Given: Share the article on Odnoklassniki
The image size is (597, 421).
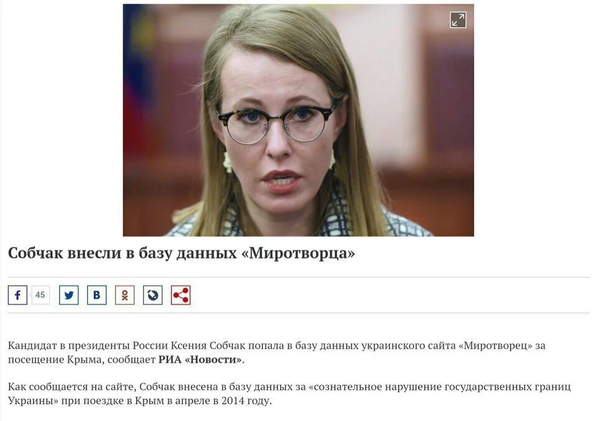Looking at the screenshot, I should (125, 295).
